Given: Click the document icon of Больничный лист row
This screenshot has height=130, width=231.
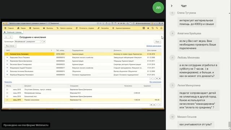Looking at the screenshot, I should click(x=7, y=96).
